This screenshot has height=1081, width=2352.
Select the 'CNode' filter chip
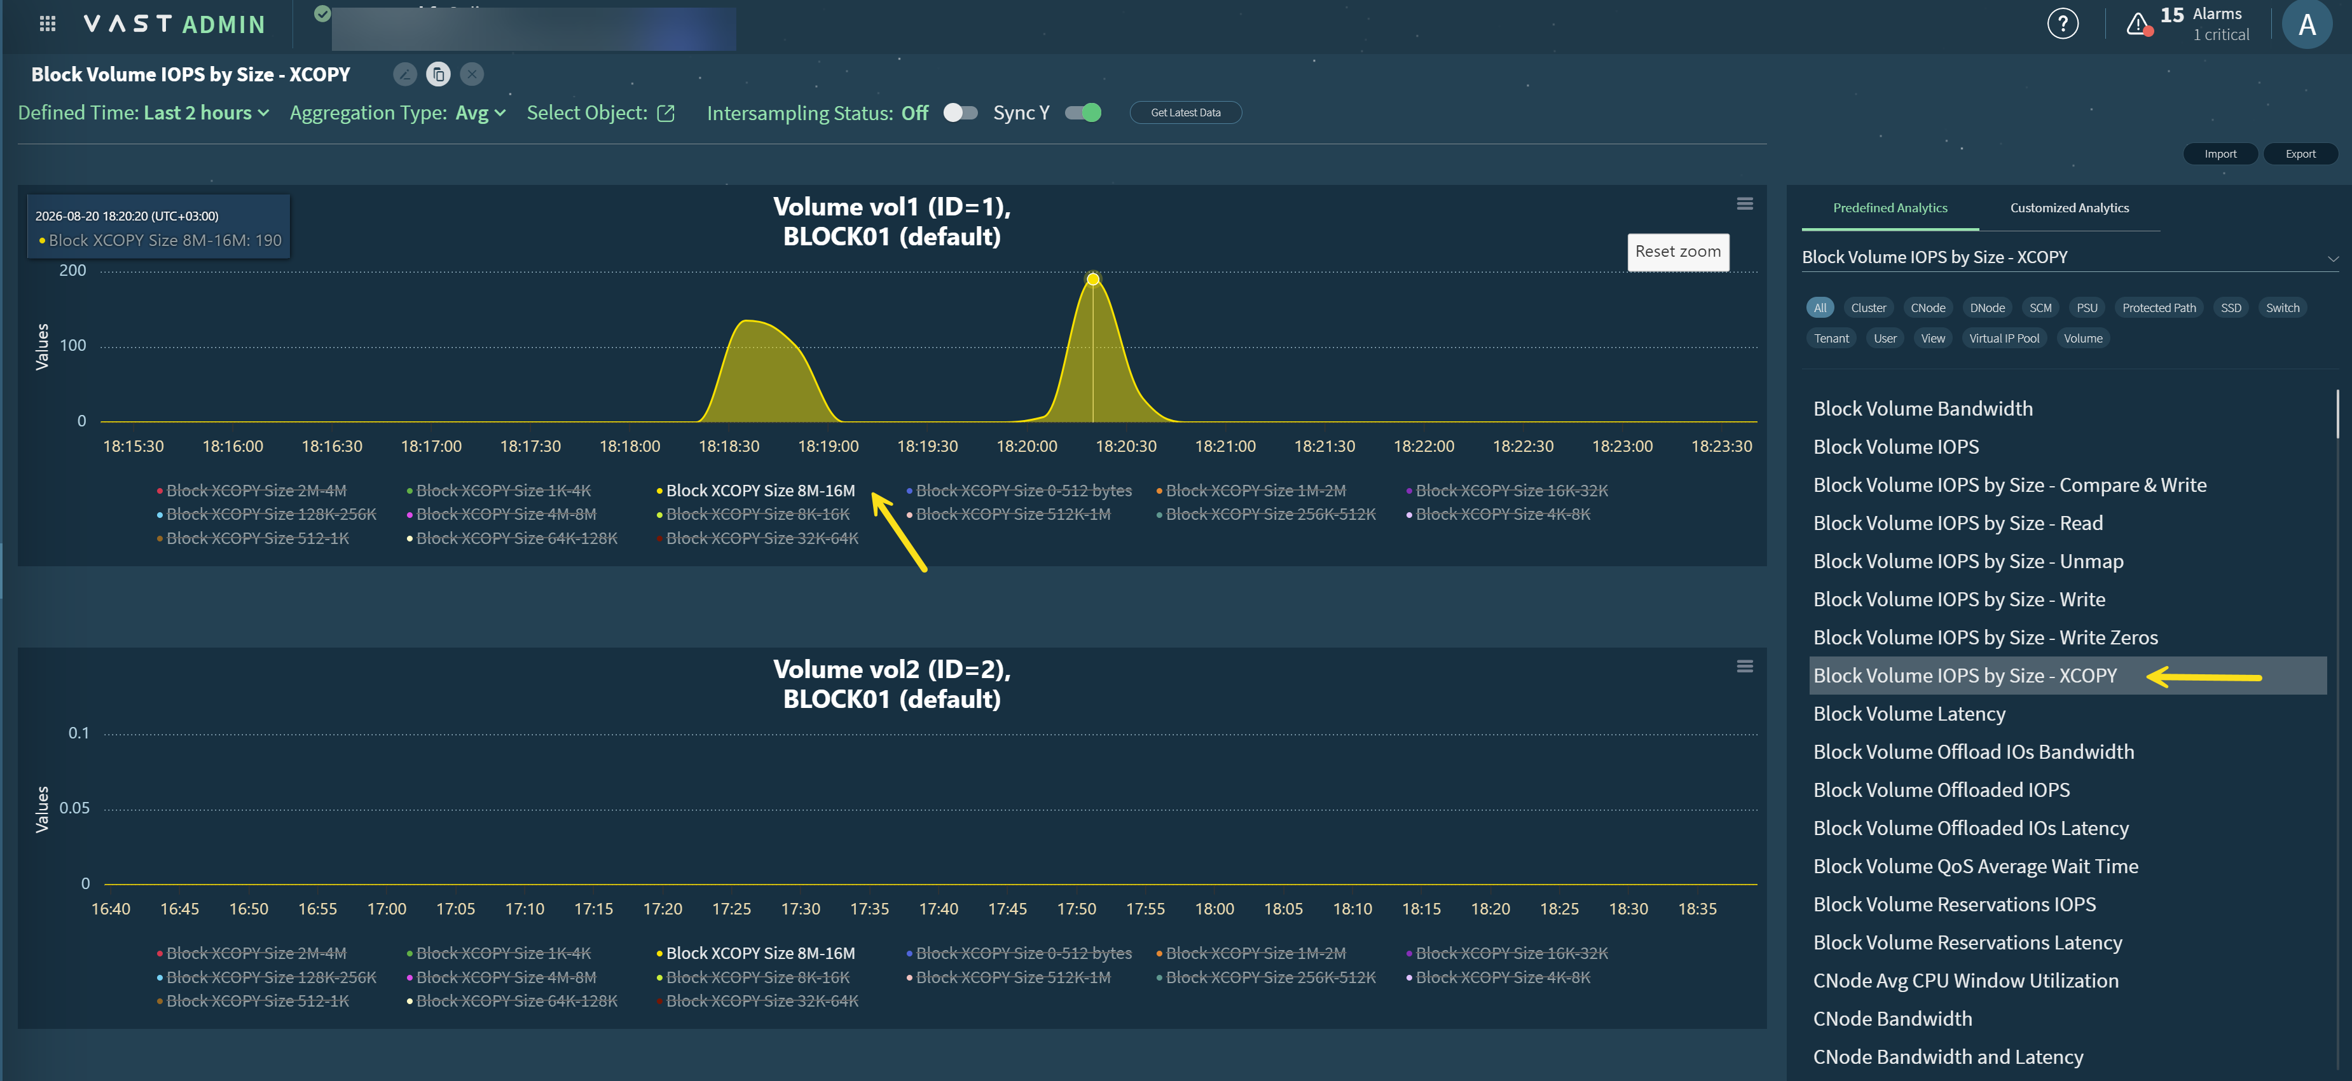[1927, 308]
